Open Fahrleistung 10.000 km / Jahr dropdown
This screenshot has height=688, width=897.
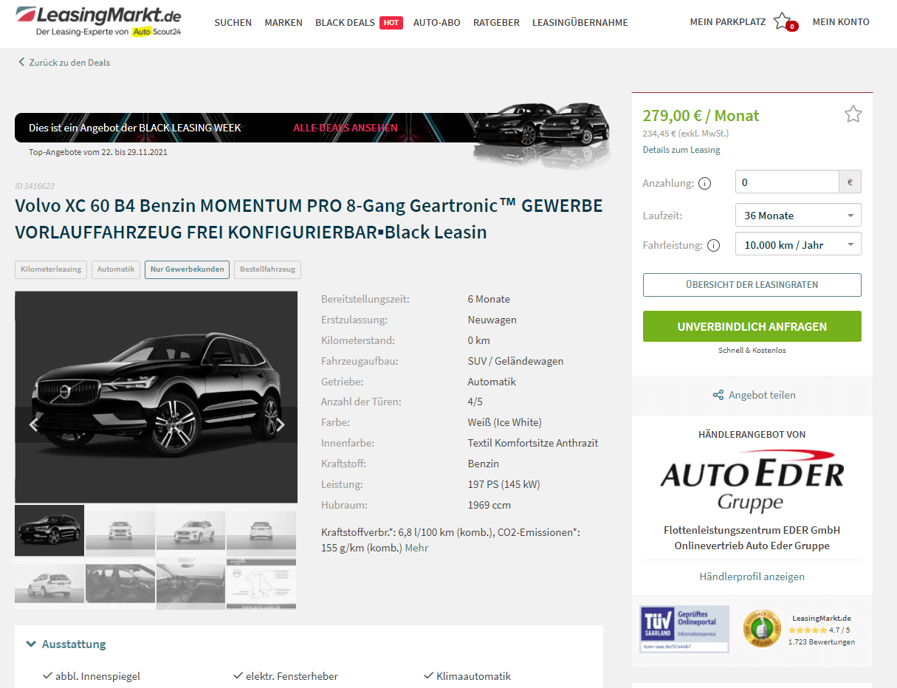point(798,245)
